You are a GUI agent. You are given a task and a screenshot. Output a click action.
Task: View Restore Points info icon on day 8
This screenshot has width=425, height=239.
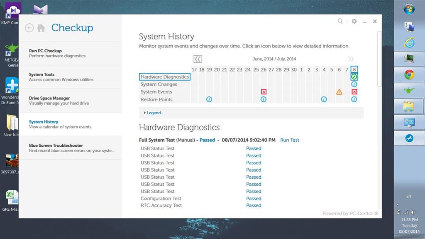(354, 99)
